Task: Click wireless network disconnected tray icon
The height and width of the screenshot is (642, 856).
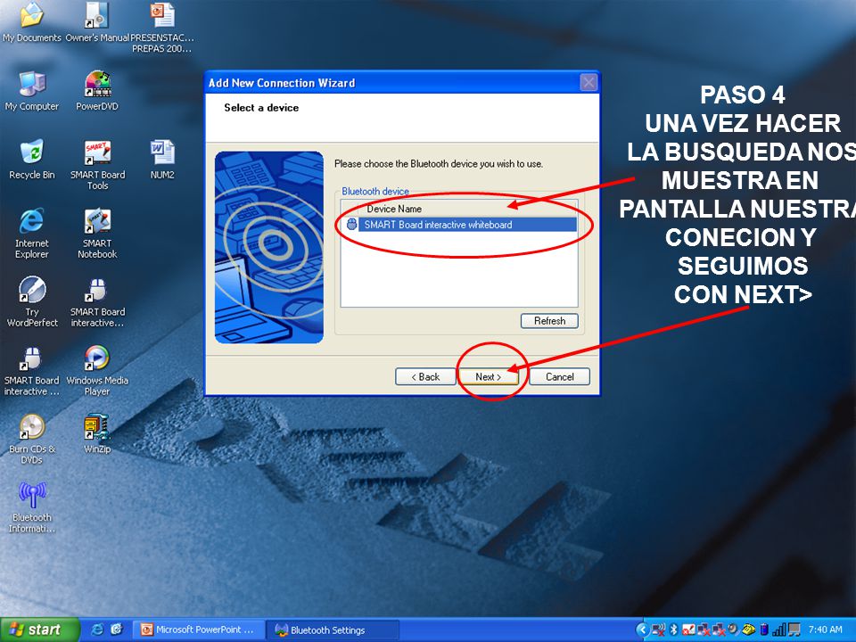Action: [658, 630]
